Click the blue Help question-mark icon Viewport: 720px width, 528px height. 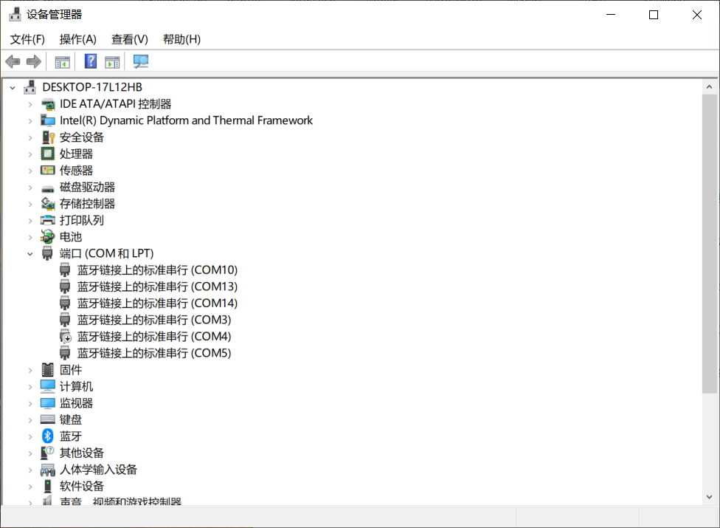91,61
